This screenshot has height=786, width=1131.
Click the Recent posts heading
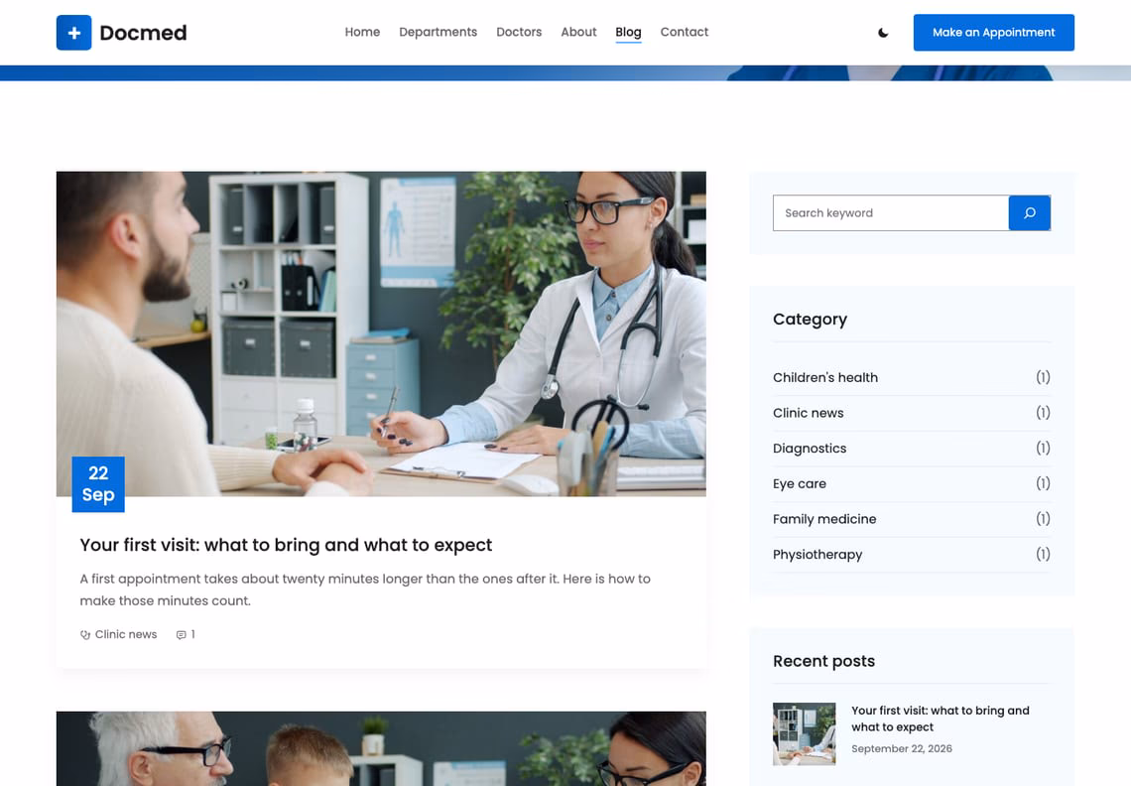[x=823, y=661]
